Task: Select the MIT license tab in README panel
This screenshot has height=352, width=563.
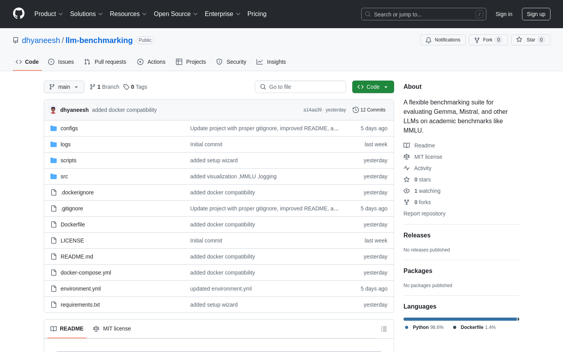Action: [x=112, y=329]
